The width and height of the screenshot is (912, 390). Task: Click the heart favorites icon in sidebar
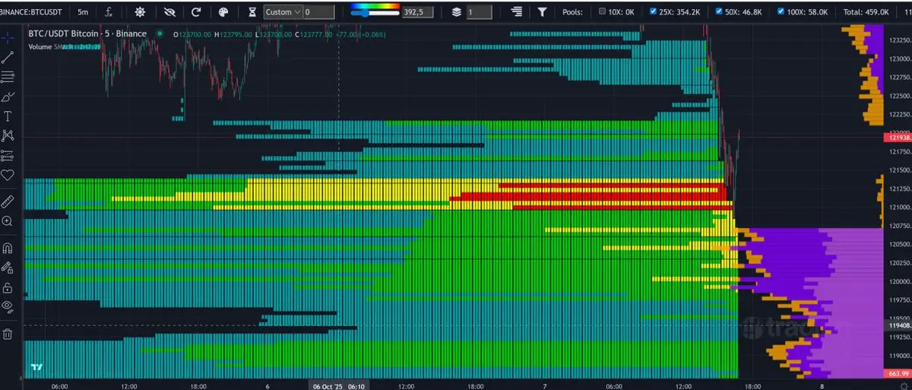pyautogui.click(x=8, y=176)
